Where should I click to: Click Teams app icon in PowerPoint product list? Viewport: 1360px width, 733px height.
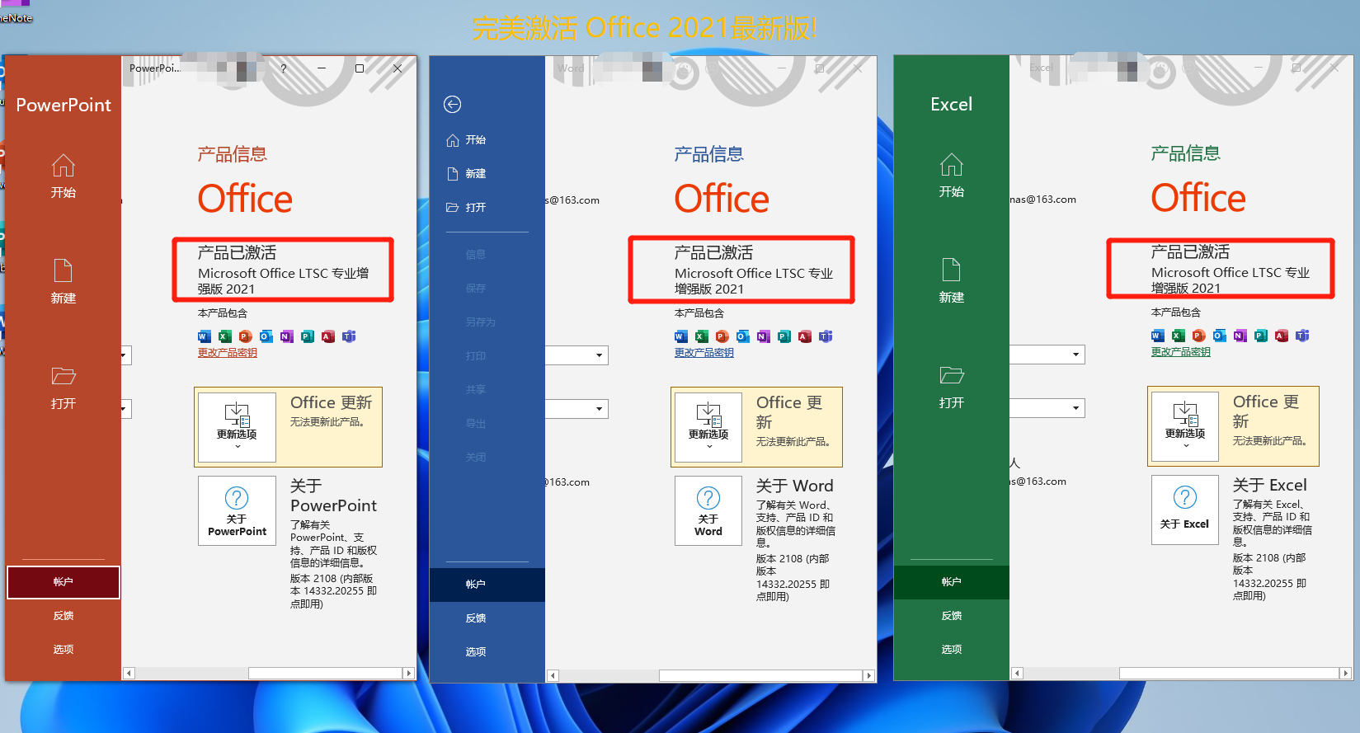pyautogui.click(x=349, y=336)
